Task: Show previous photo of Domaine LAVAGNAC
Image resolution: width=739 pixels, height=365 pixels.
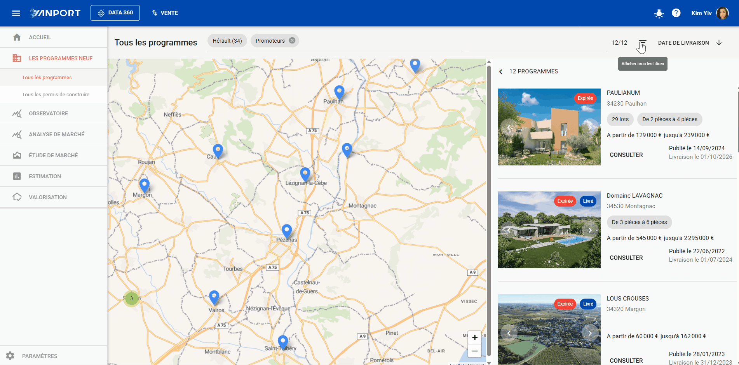Action: [x=509, y=230]
